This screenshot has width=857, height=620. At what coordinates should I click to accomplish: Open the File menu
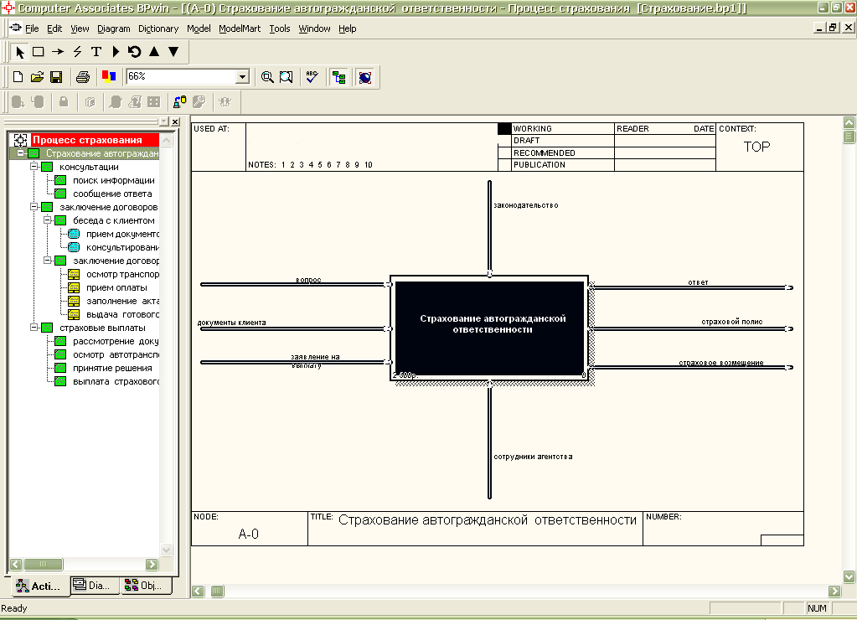(32, 28)
